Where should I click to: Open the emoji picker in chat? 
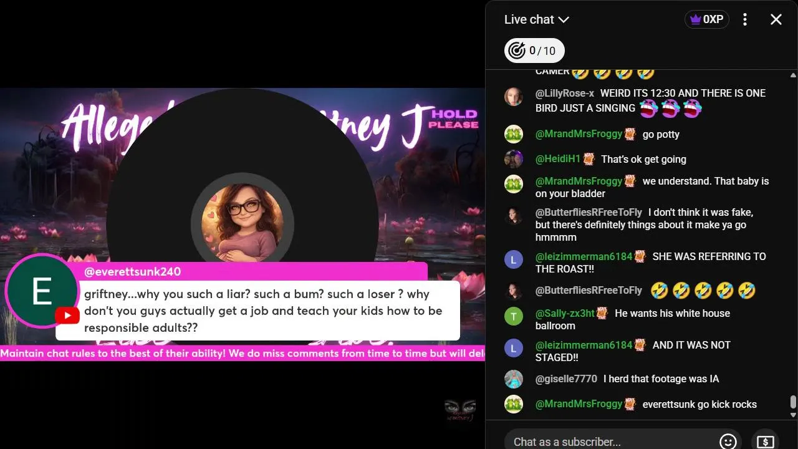[728, 442]
